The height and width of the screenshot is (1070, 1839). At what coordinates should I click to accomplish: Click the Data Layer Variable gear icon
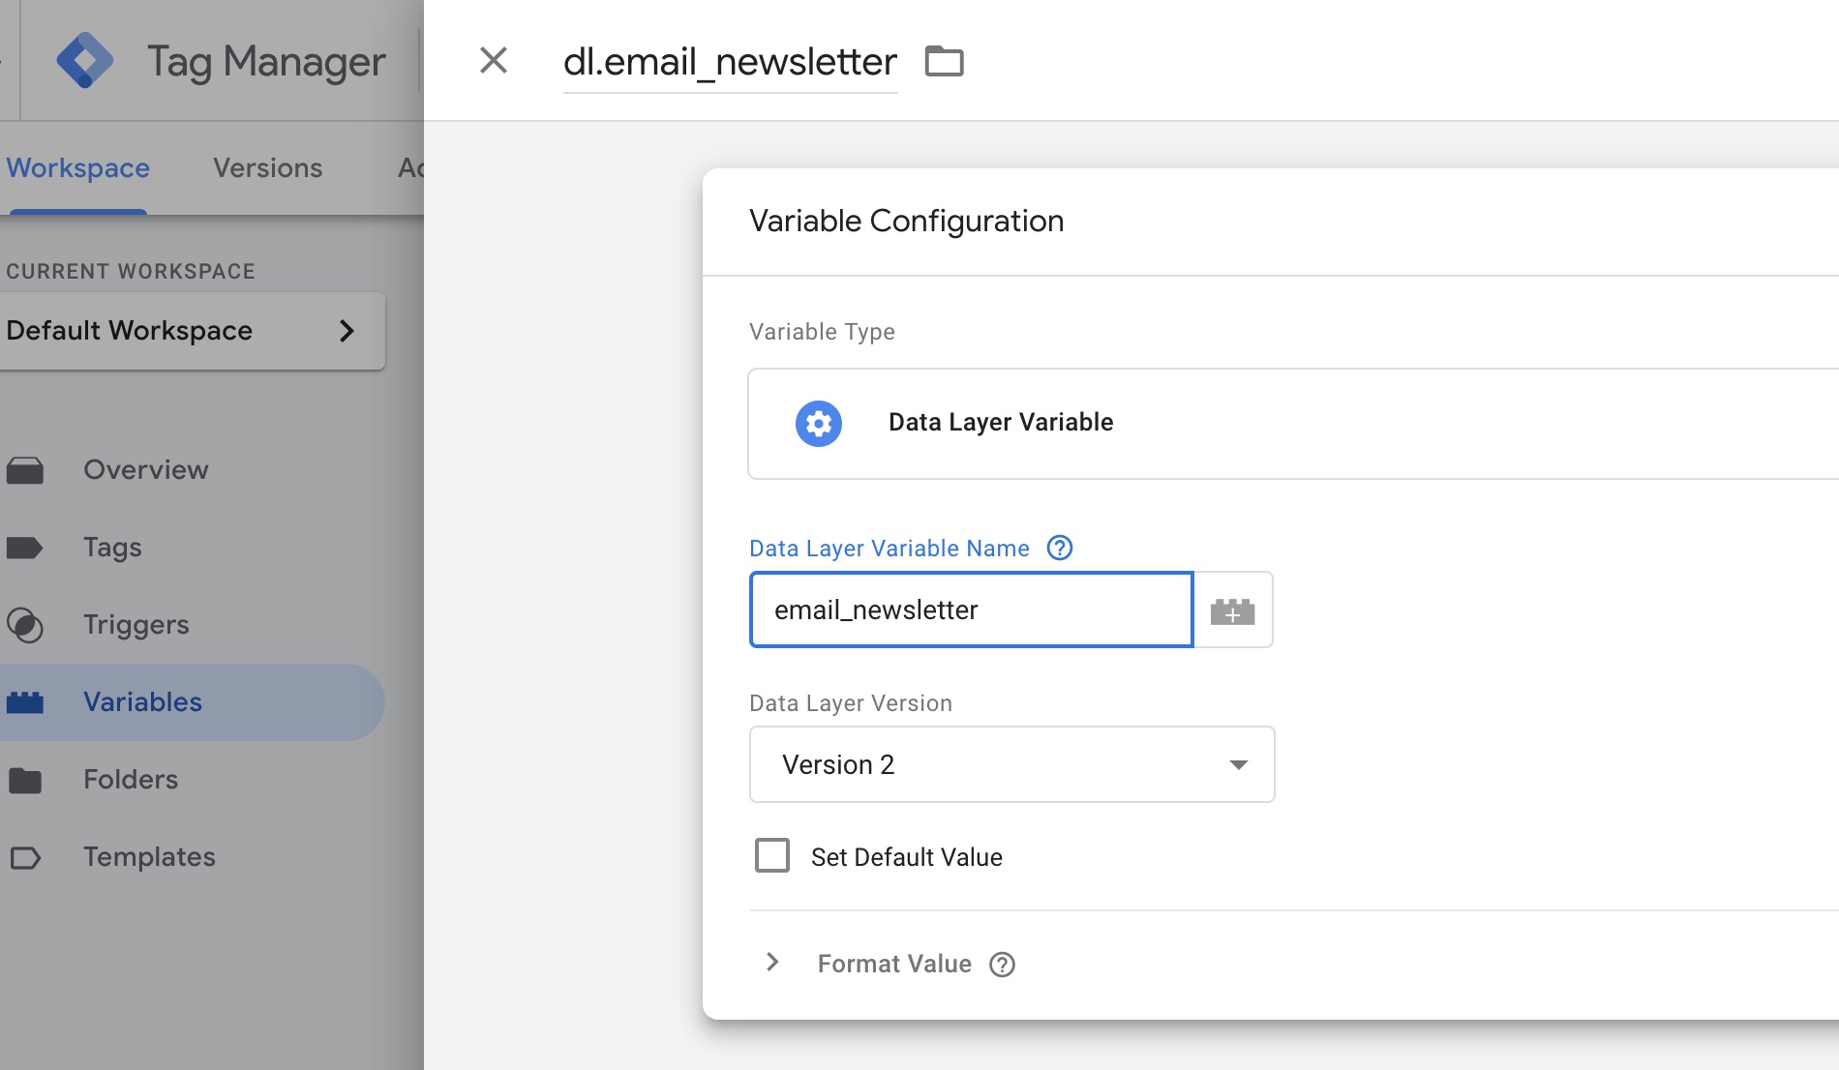(x=819, y=424)
